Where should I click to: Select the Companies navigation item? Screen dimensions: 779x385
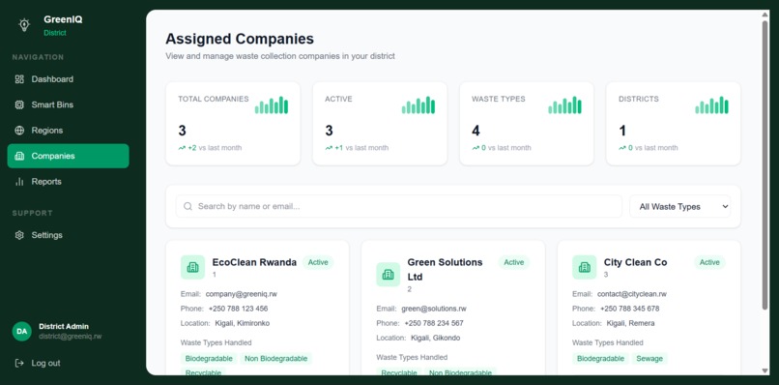point(68,156)
